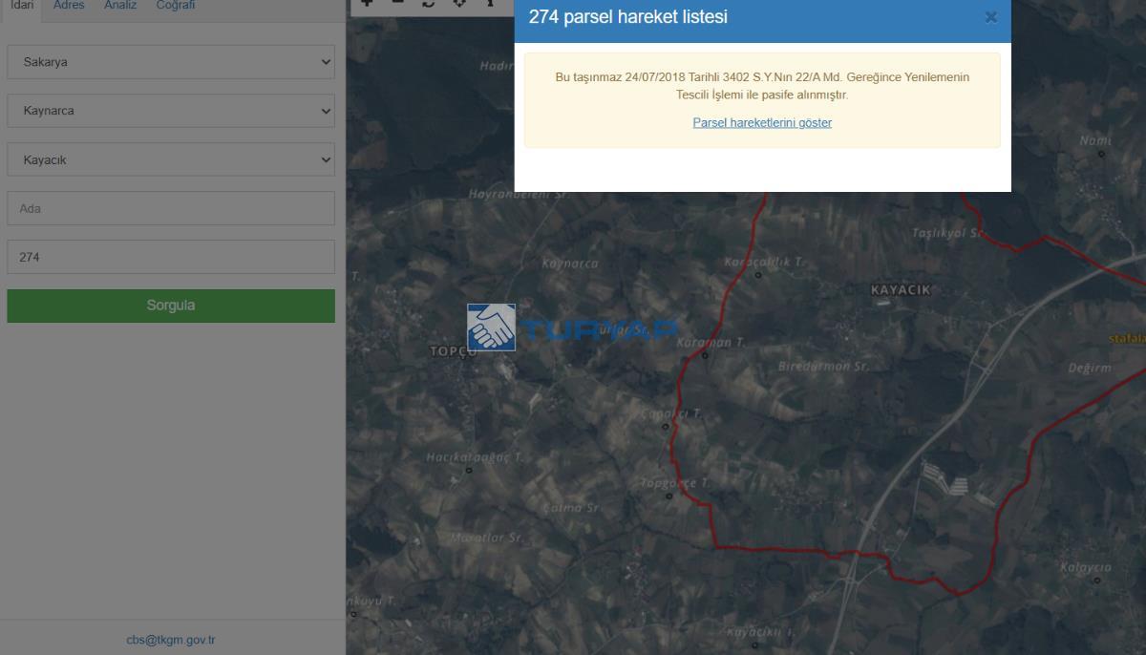Switch to the Adres tab
The image size is (1146, 655).
point(69,6)
